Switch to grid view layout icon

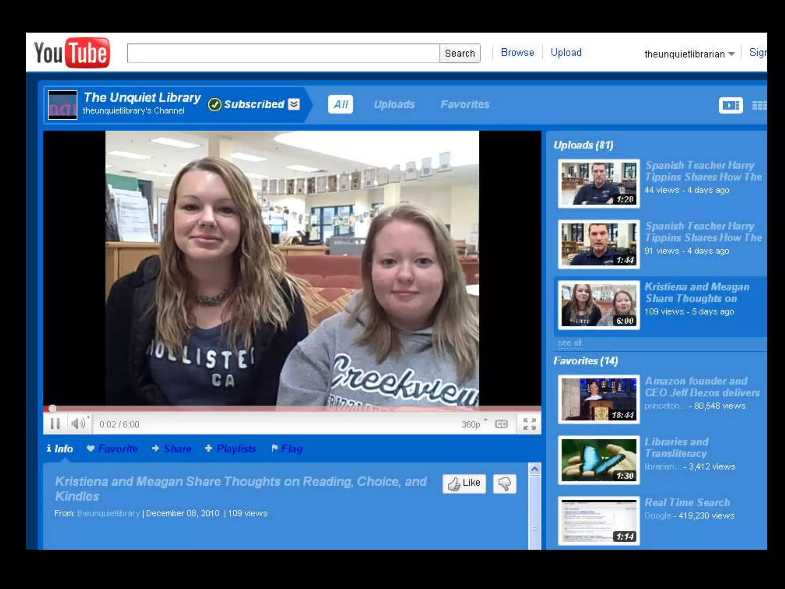tap(759, 105)
